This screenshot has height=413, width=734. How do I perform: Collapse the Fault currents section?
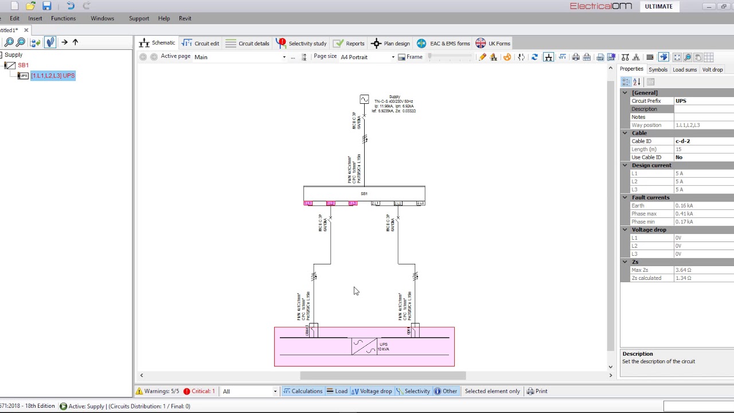(x=625, y=197)
